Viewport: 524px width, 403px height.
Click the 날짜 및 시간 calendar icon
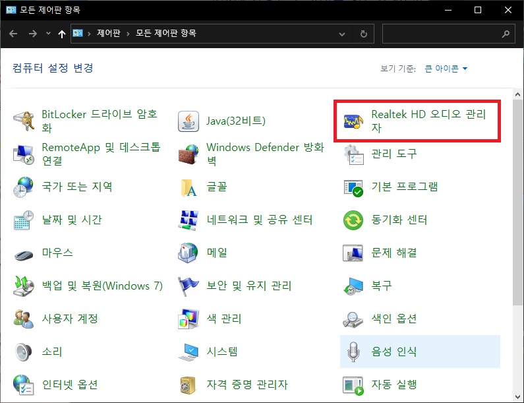pos(23,220)
